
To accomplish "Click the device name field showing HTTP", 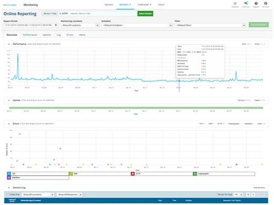I will click(x=98, y=14).
